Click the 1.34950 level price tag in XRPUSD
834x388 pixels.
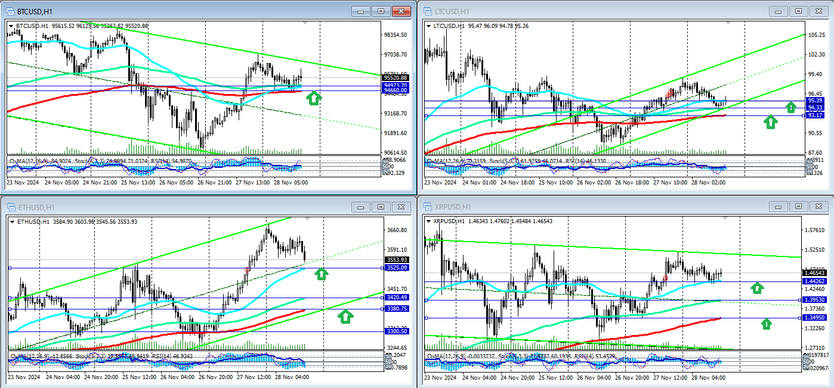point(814,318)
